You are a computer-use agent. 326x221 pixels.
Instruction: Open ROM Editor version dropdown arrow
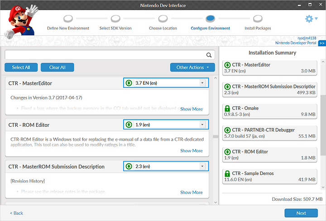(202, 125)
